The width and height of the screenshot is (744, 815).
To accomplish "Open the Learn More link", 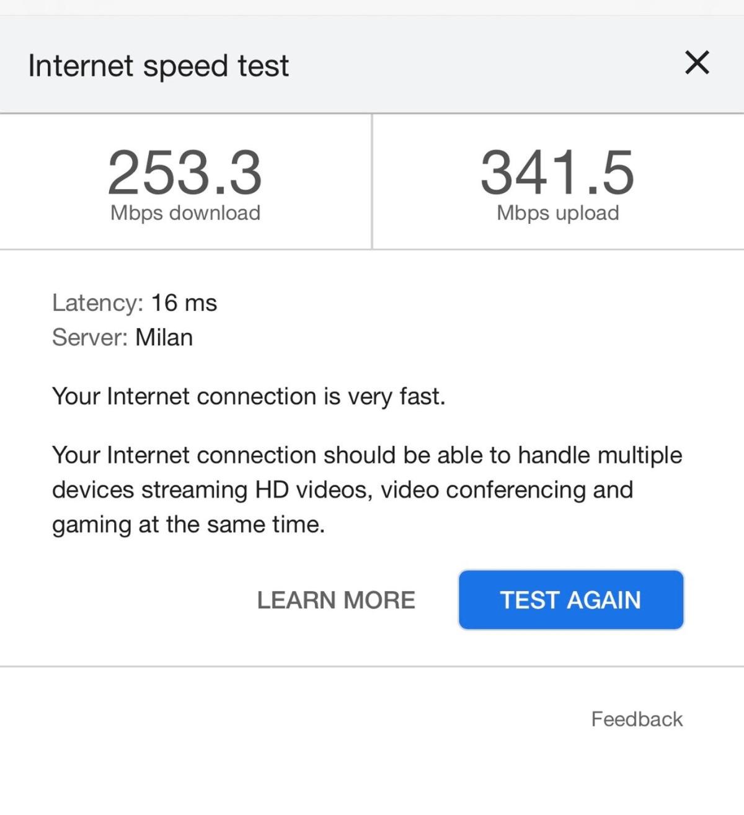I will coord(336,600).
